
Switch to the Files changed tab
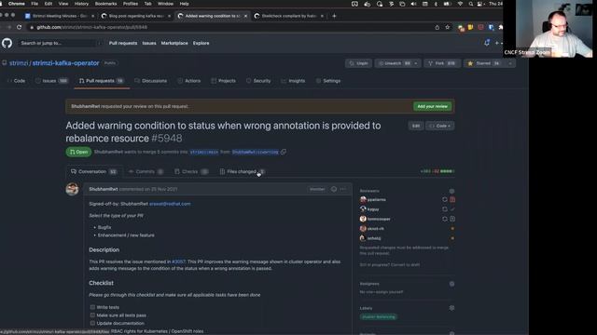[x=243, y=171]
